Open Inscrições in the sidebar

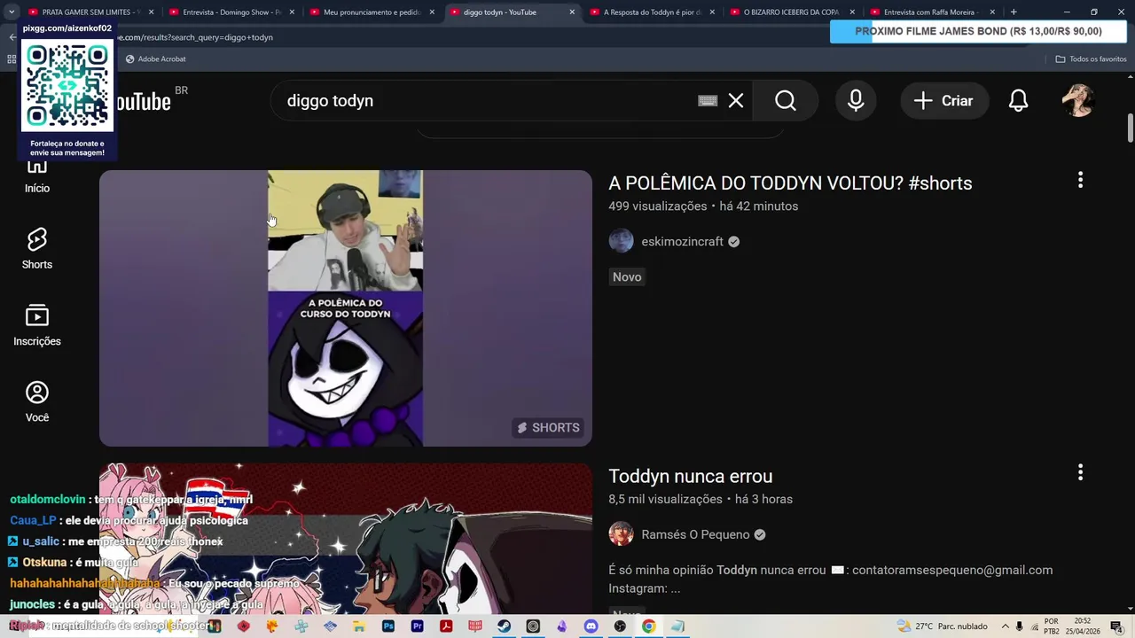pos(37,325)
